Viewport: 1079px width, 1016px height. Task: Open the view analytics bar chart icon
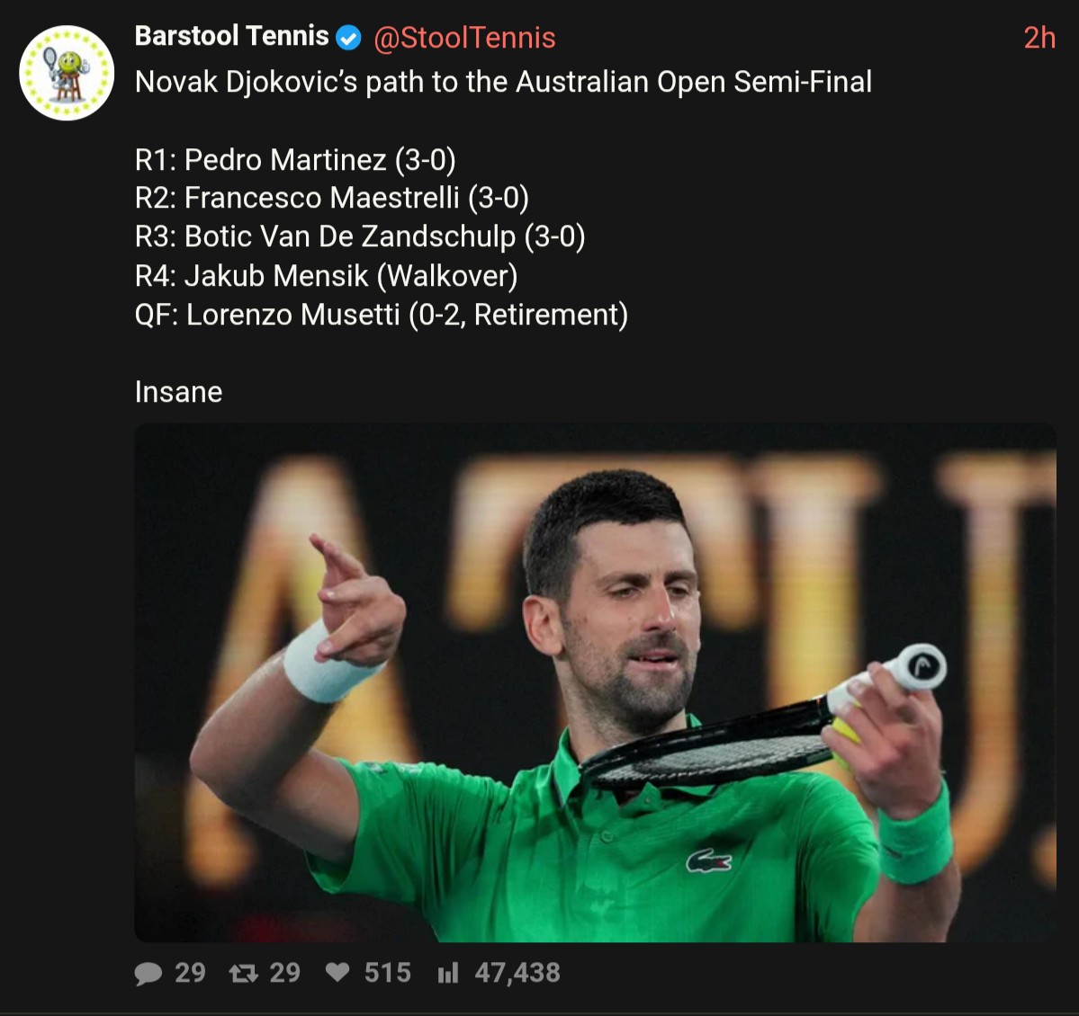pos(448,973)
